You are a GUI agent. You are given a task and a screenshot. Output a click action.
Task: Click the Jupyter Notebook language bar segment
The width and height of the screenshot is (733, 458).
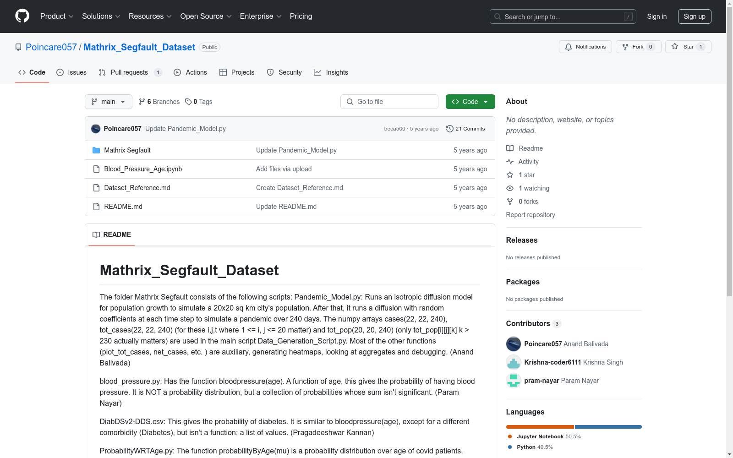(540, 427)
